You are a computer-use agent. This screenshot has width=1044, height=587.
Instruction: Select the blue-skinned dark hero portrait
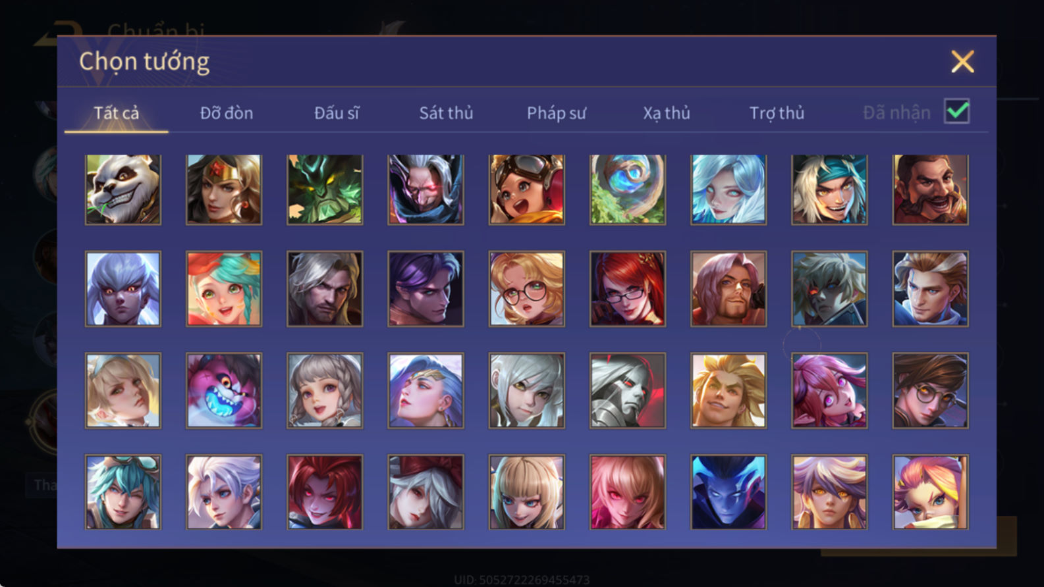tap(728, 492)
